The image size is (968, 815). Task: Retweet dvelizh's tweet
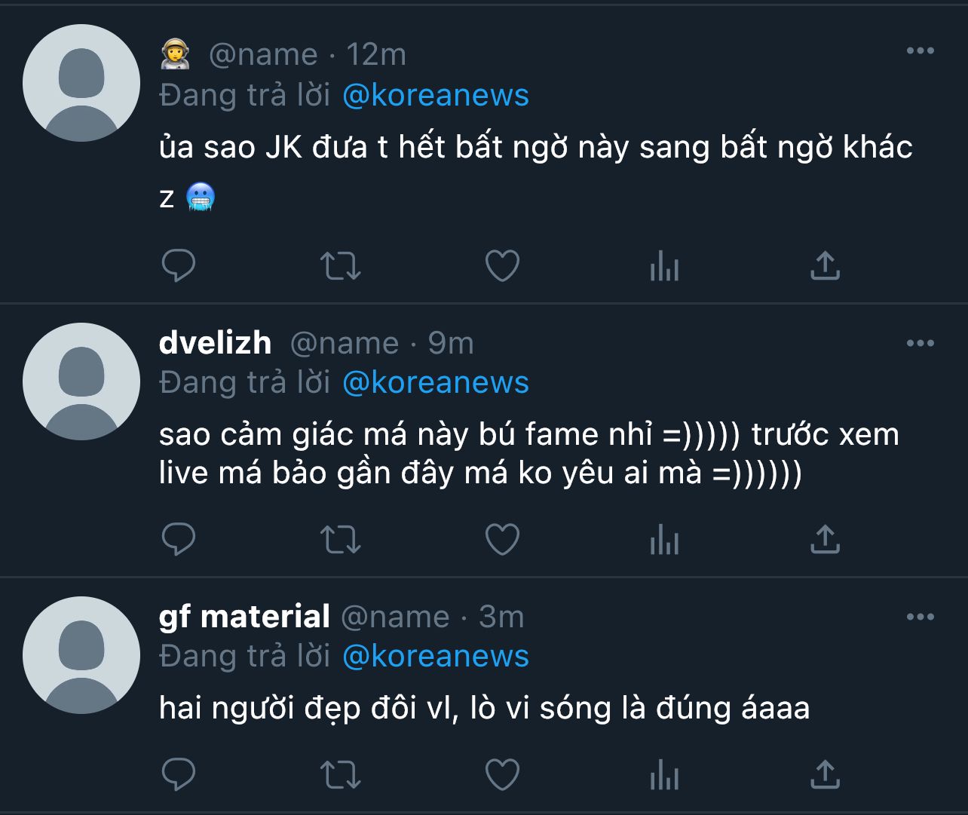(341, 539)
